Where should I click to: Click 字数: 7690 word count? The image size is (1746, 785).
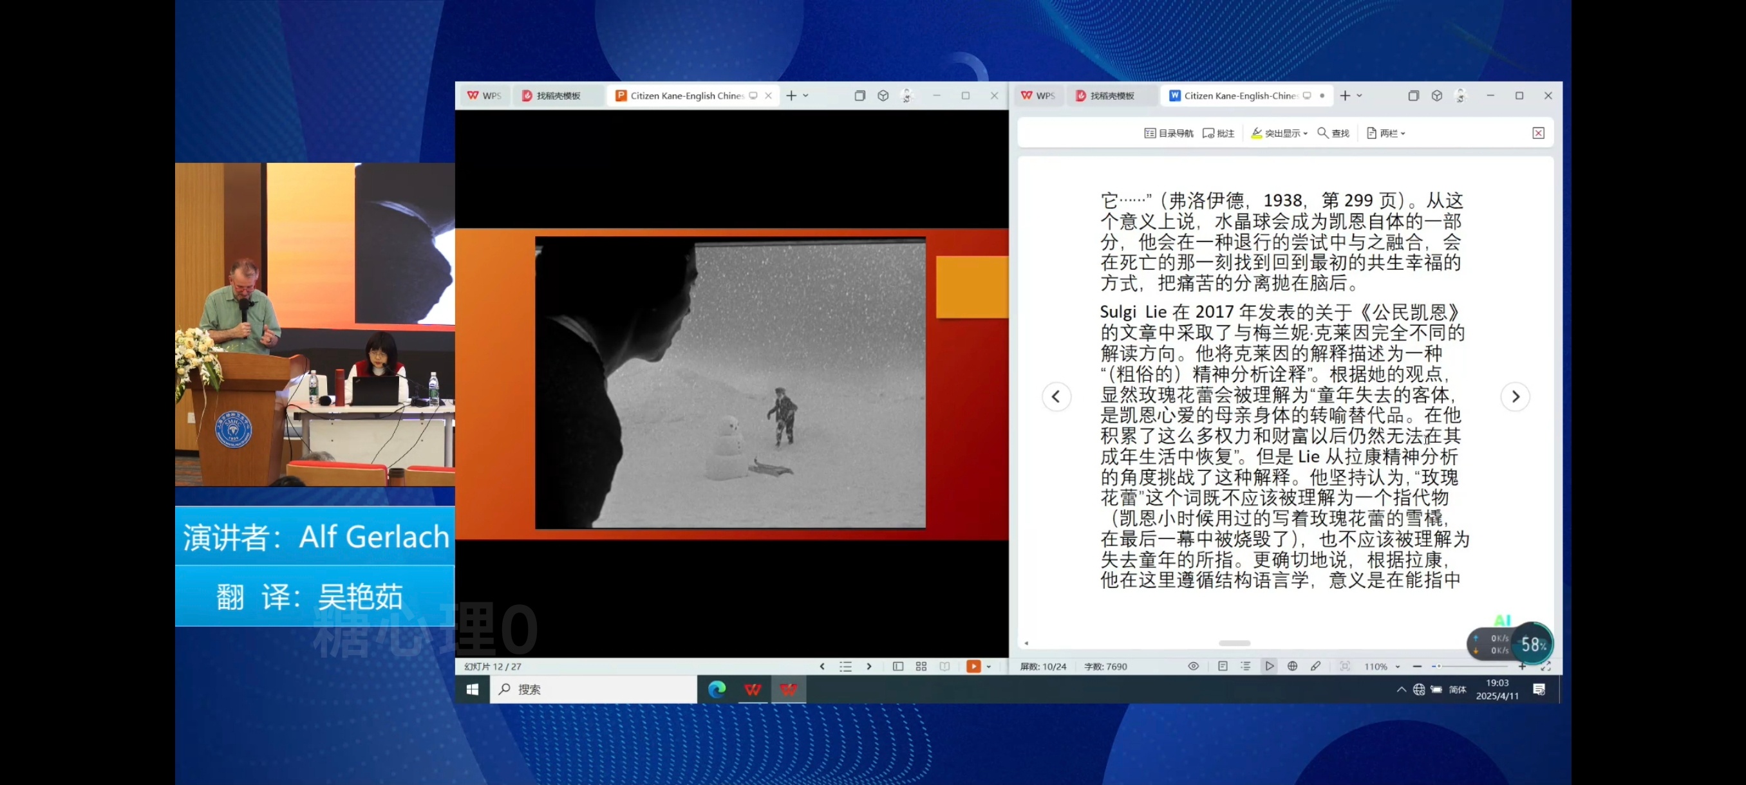click(1105, 667)
